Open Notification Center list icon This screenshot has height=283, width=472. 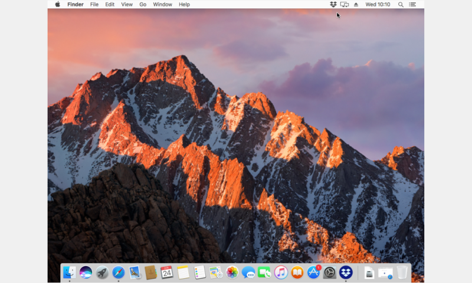pos(412,5)
